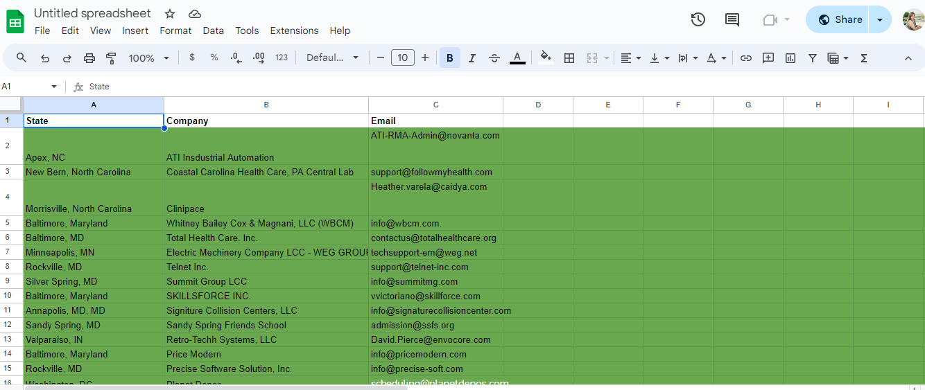This screenshot has width=925, height=390.
Task: Open the Data menu
Action: tap(213, 30)
